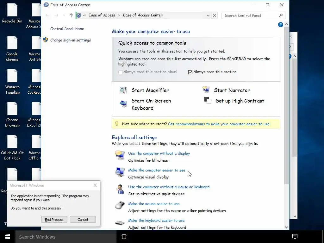Click the lightbulb icon in the recommendations bar
The height and width of the screenshot is (243, 324).
pos(116,124)
